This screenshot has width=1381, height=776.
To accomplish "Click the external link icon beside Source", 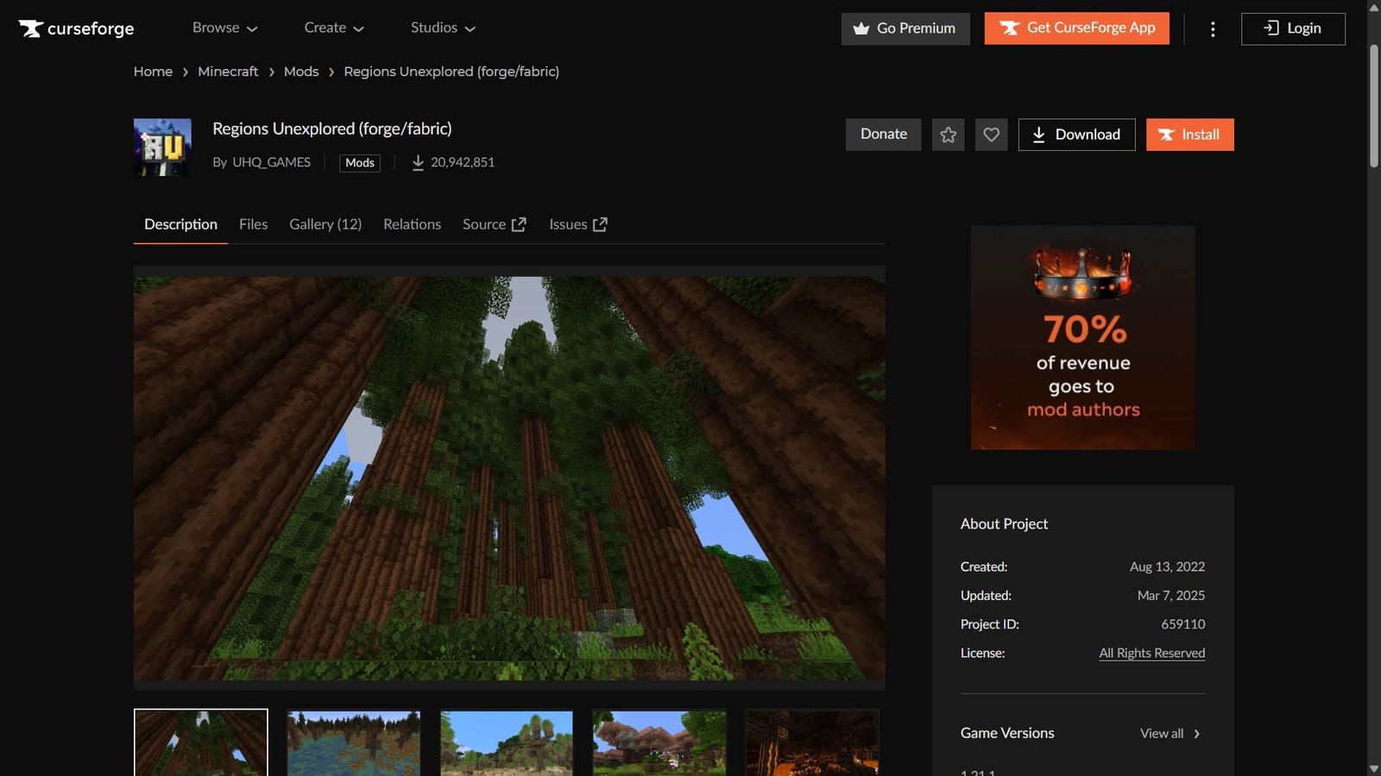I will pyautogui.click(x=519, y=223).
